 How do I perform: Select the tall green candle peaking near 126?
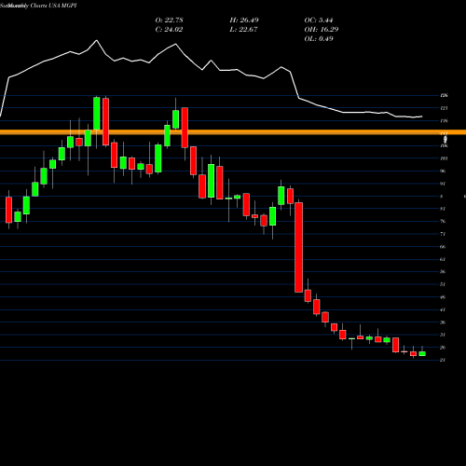tap(97, 114)
